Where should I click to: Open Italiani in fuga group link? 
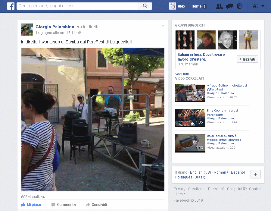click(x=201, y=57)
